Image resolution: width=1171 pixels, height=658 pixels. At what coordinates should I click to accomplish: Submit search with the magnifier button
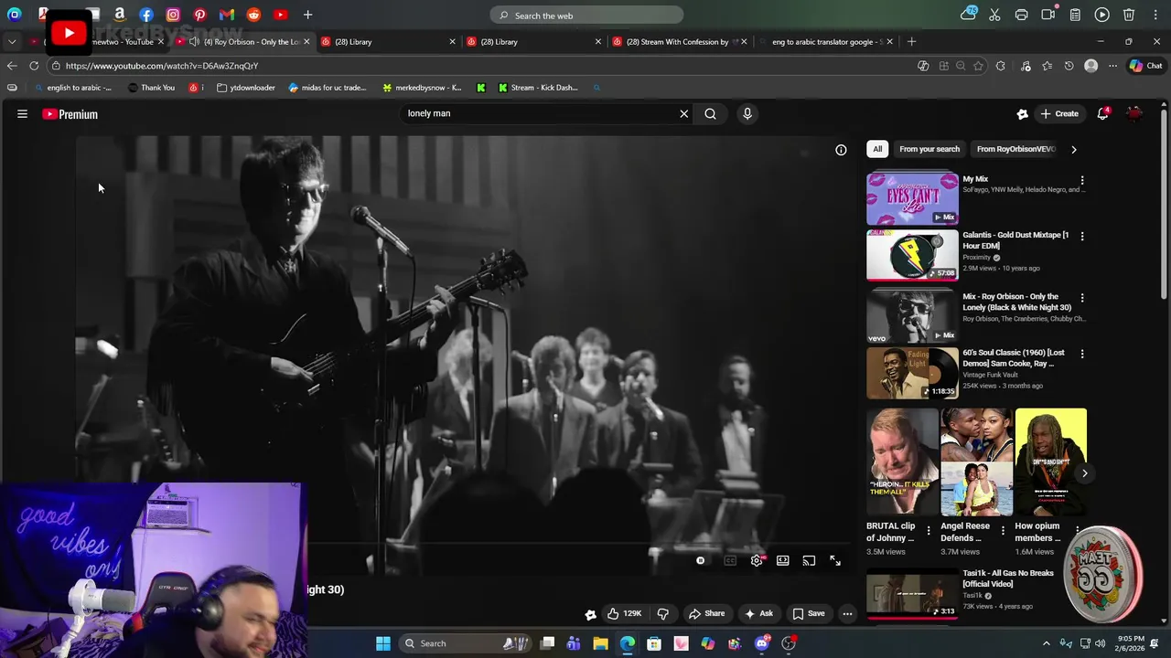[710, 113]
